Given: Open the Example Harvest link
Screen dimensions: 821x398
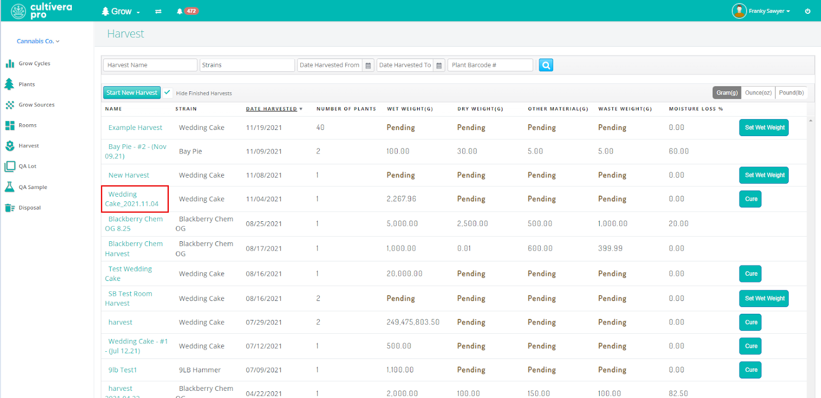Looking at the screenshot, I should pyautogui.click(x=135, y=128).
